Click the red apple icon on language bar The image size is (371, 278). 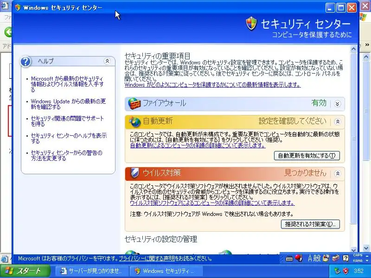pyautogui.click(x=299, y=258)
